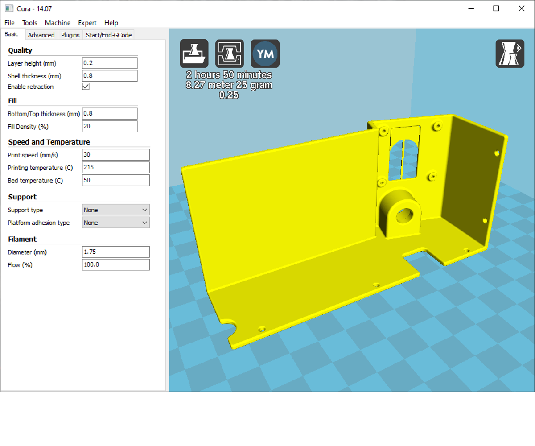Screen dimensions: 535x446
Task: Click the 'Support type' label
Action: point(25,210)
